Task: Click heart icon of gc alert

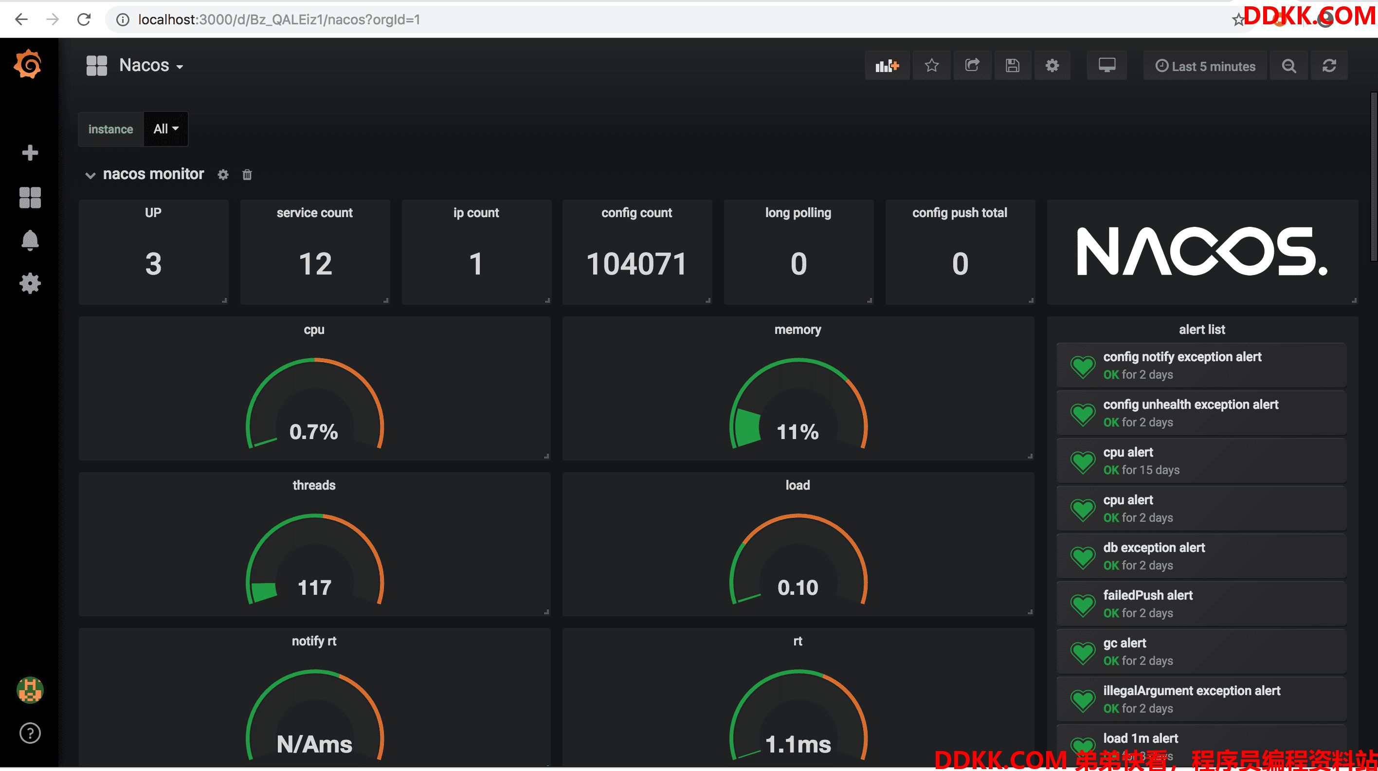Action: (1083, 652)
